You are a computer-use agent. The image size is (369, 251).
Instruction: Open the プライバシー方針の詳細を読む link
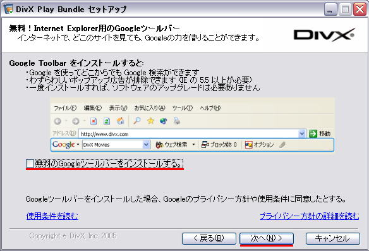309,216
